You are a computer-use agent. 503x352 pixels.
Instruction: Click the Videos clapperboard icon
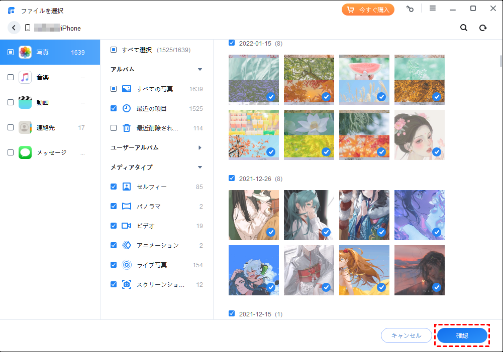pyautogui.click(x=25, y=102)
